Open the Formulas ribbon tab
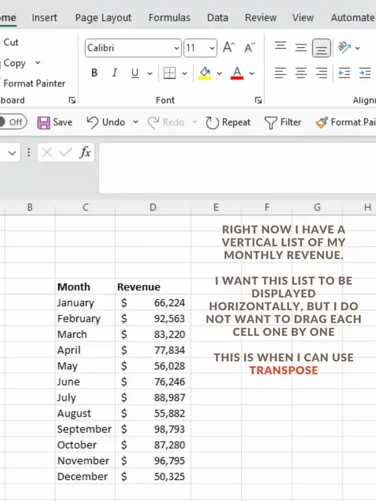The image size is (376, 502). [169, 18]
